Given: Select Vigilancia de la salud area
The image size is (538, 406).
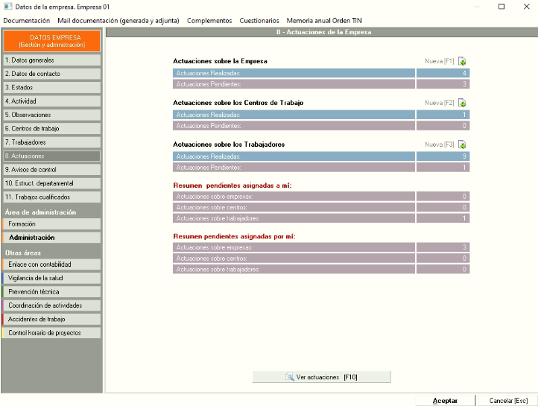Looking at the screenshot, I should point(51,278).
